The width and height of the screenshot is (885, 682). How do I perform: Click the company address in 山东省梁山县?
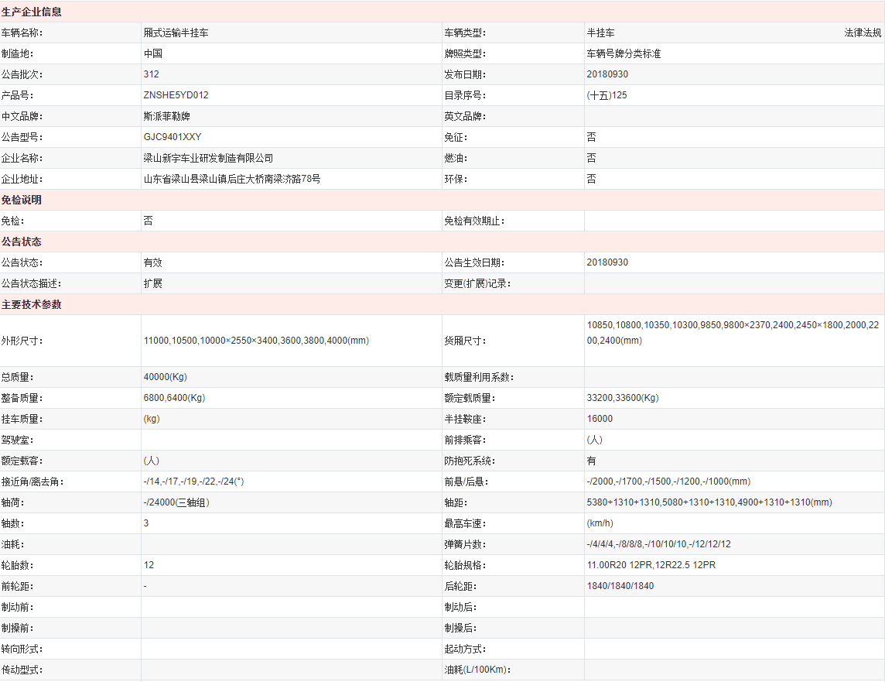point(231,179)
